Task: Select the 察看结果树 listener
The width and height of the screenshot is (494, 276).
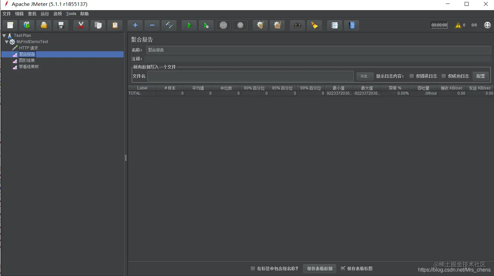Action: tap(29, 67)
